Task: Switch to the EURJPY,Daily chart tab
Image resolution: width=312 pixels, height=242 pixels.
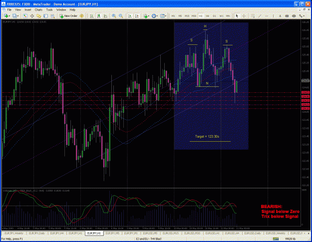Action: pyautogui.click(x=37, y=233)
